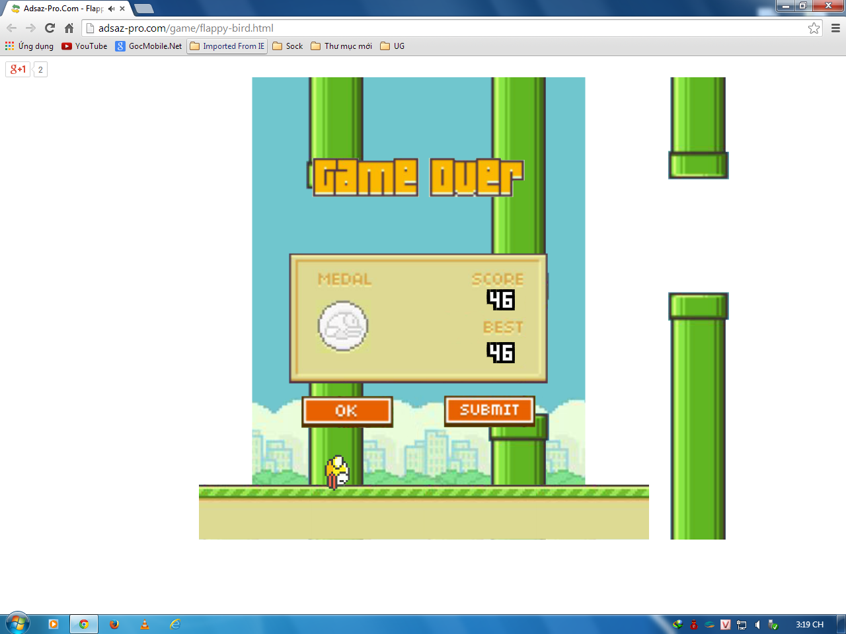Open the GocMobile.Net bookmark
846x634 pixels.
[x=149, y=46]
